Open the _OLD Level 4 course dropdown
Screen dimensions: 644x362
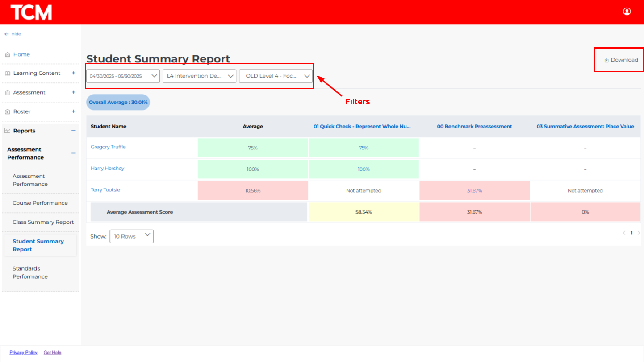(276, 76)
